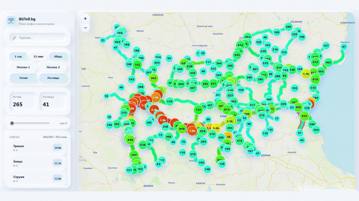
Task: Click the minimum traffic slider handle
Action: pyautogui.click(x=12, y=123)
